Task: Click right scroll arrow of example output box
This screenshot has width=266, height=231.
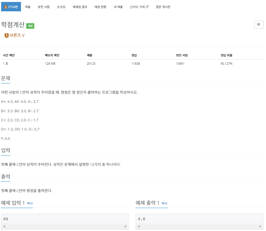Action: 260,226
